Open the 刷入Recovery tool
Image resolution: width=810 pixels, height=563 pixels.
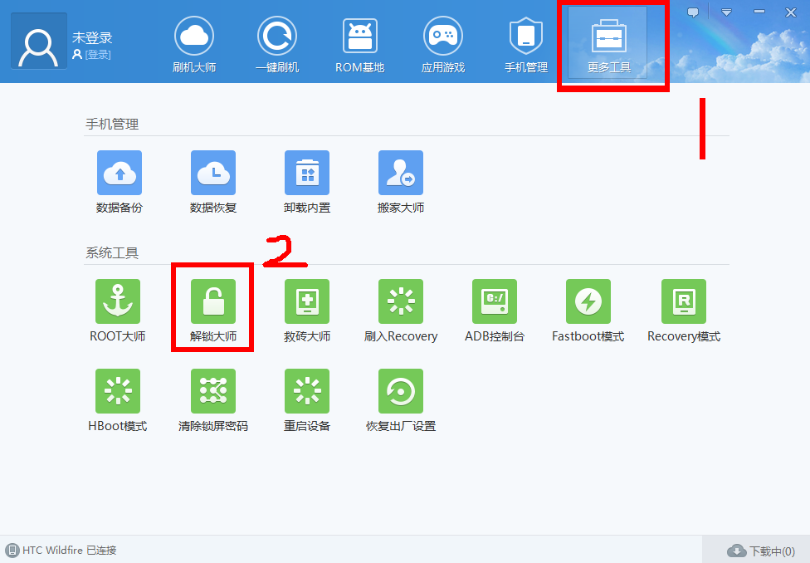400,301
